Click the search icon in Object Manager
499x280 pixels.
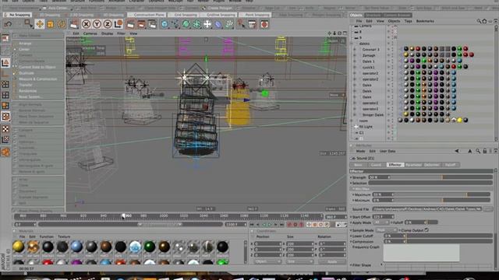479,21
